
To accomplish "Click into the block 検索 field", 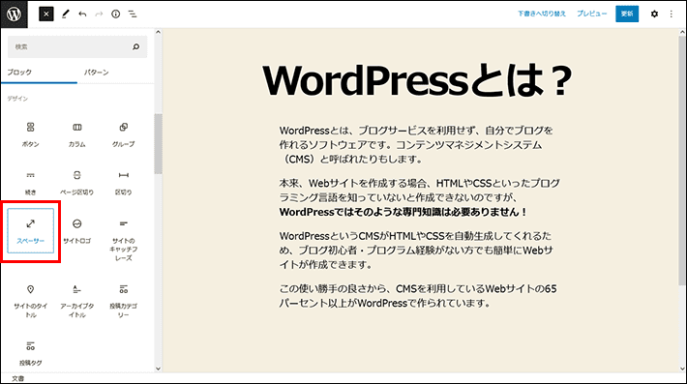I will (77, 46).
